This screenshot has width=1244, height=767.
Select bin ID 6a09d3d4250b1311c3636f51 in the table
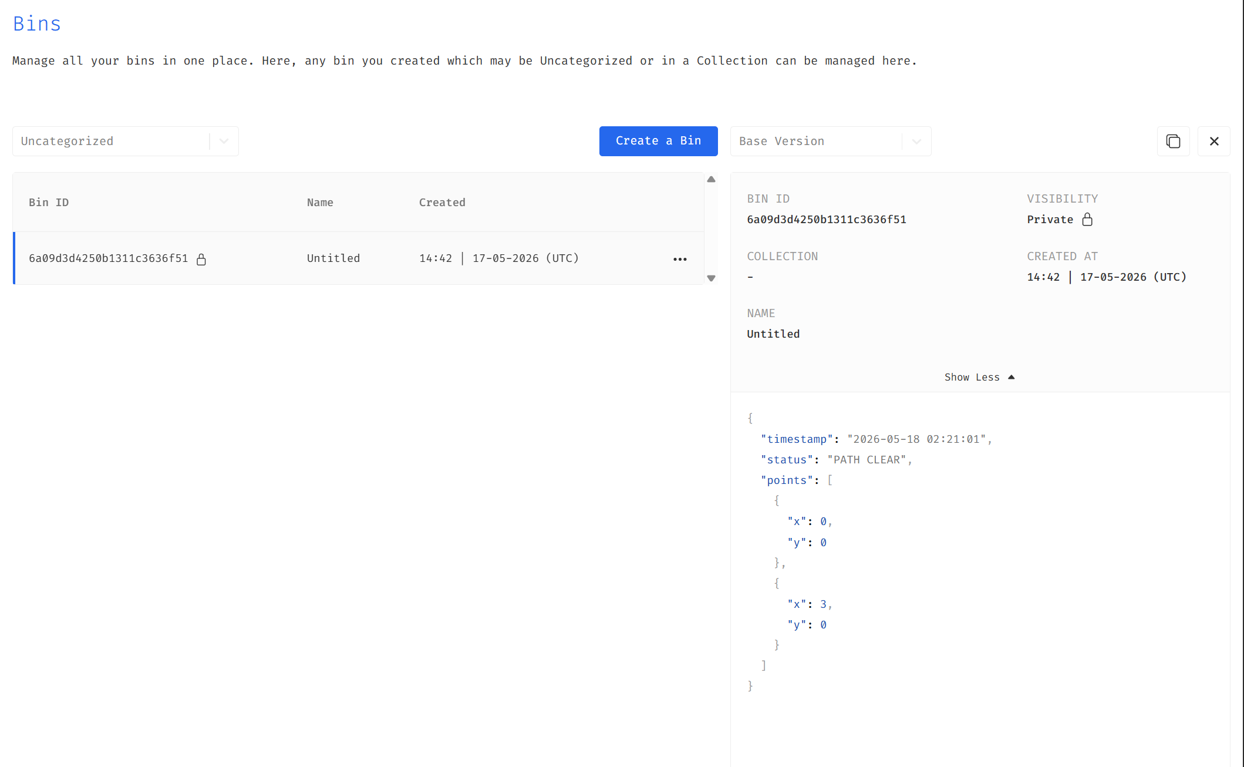109,258
